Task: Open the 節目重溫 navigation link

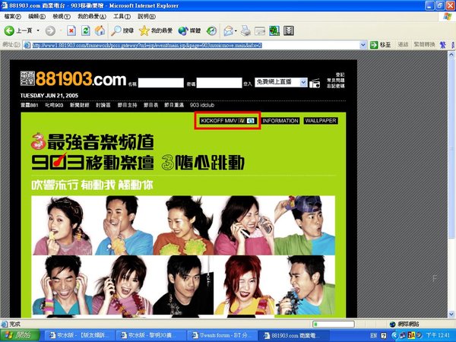Action: click(174, 105)
